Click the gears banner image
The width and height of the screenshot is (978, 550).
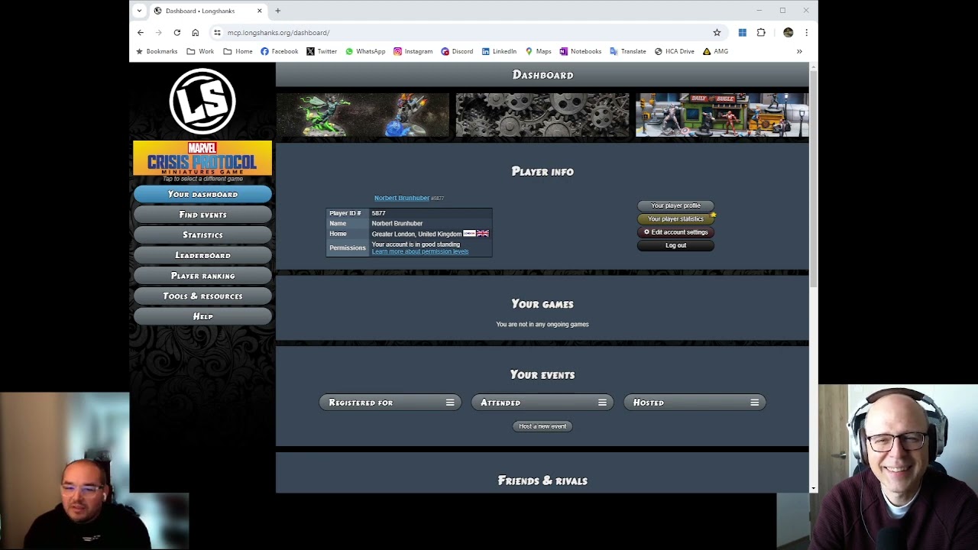(542, 115)
